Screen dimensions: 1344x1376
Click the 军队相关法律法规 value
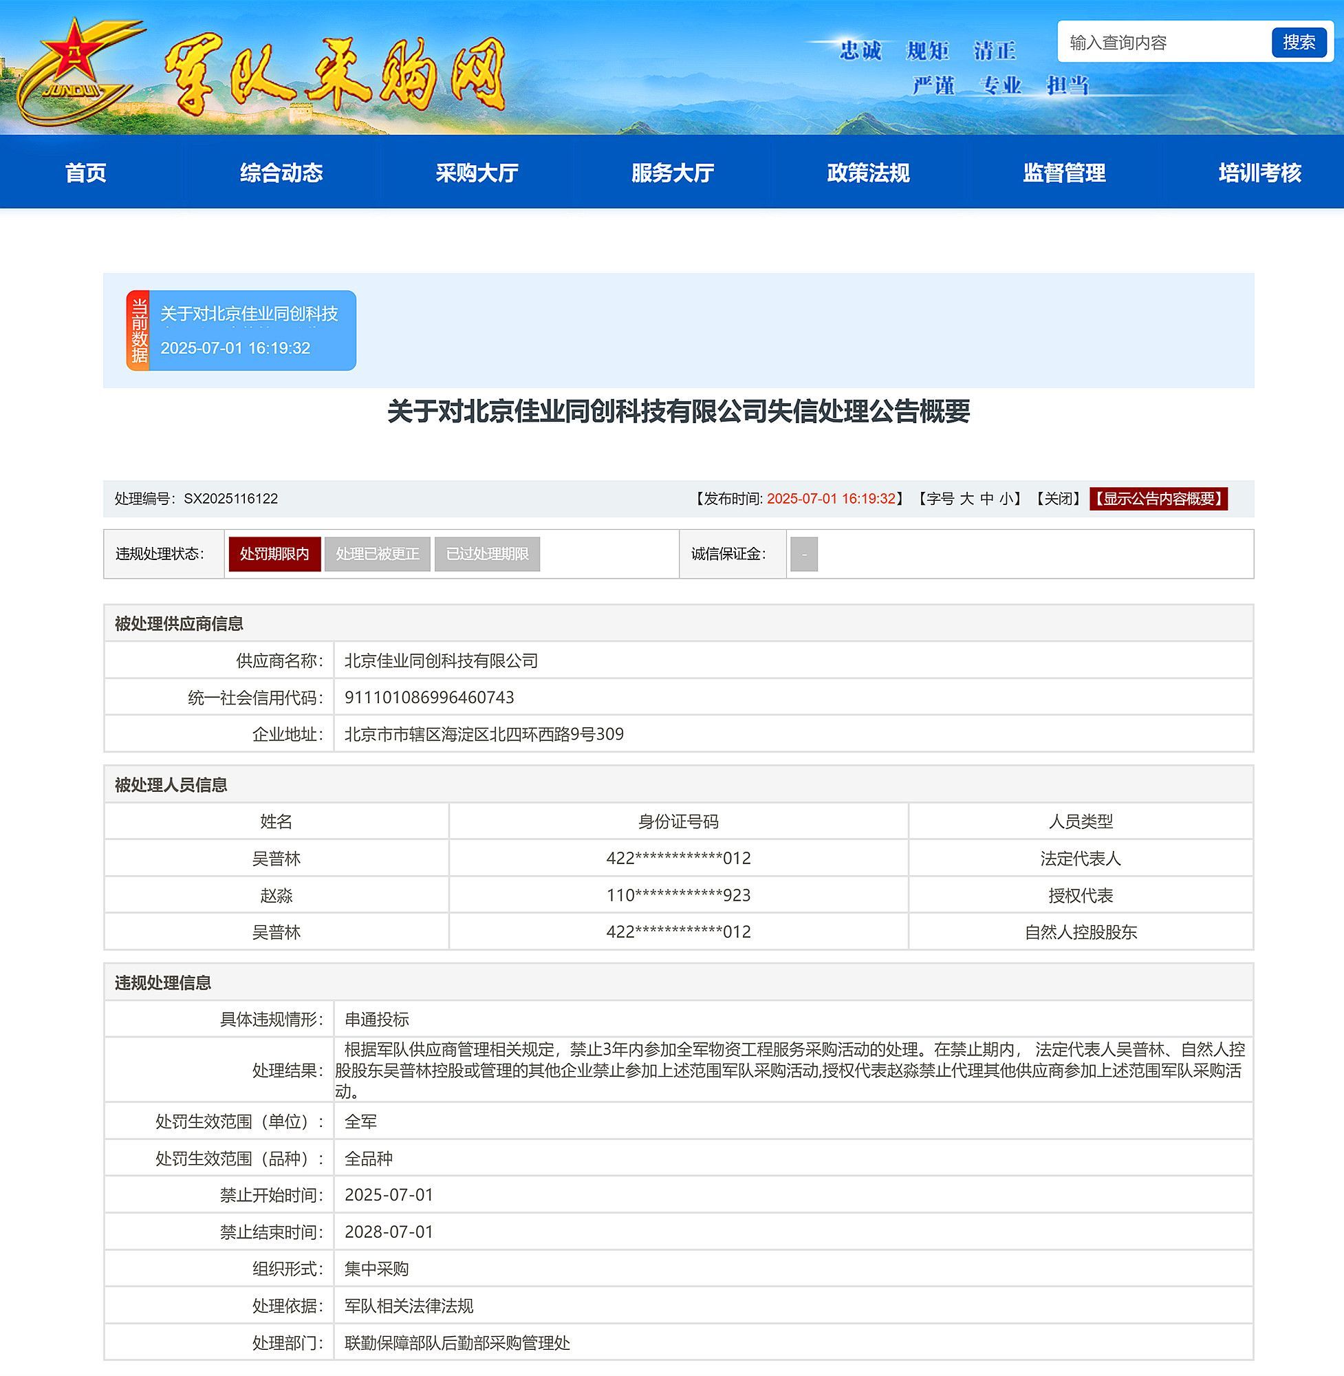click(409, 1306)
